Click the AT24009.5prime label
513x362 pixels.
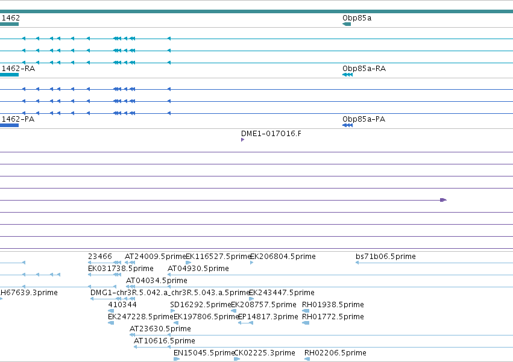pyautogui.click(x=155, y=257)
